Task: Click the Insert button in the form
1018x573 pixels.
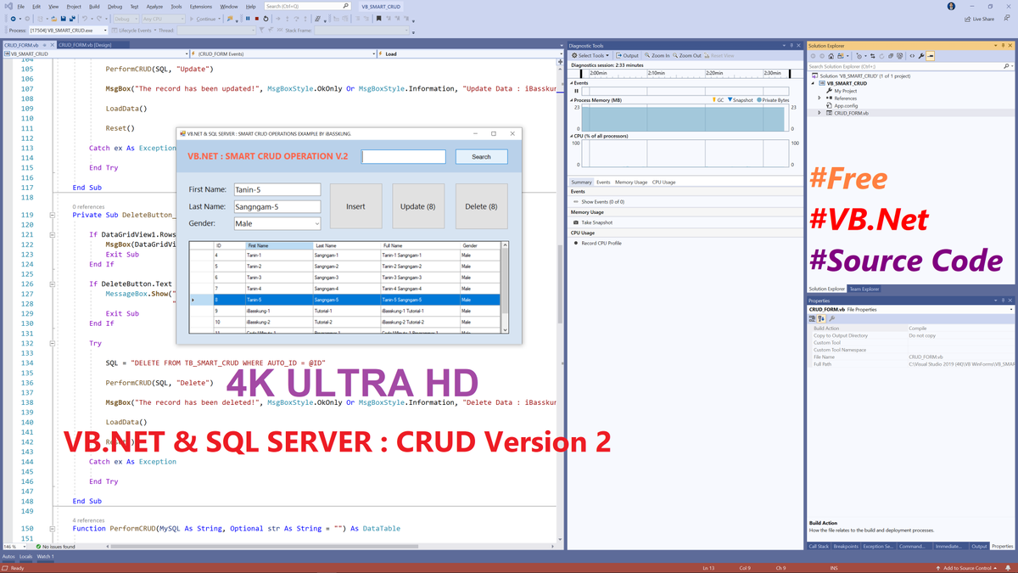Action: click(355, 206)
